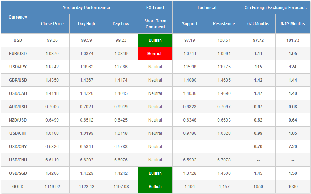Select the red Bearish cell for EUR/USD

155,54
